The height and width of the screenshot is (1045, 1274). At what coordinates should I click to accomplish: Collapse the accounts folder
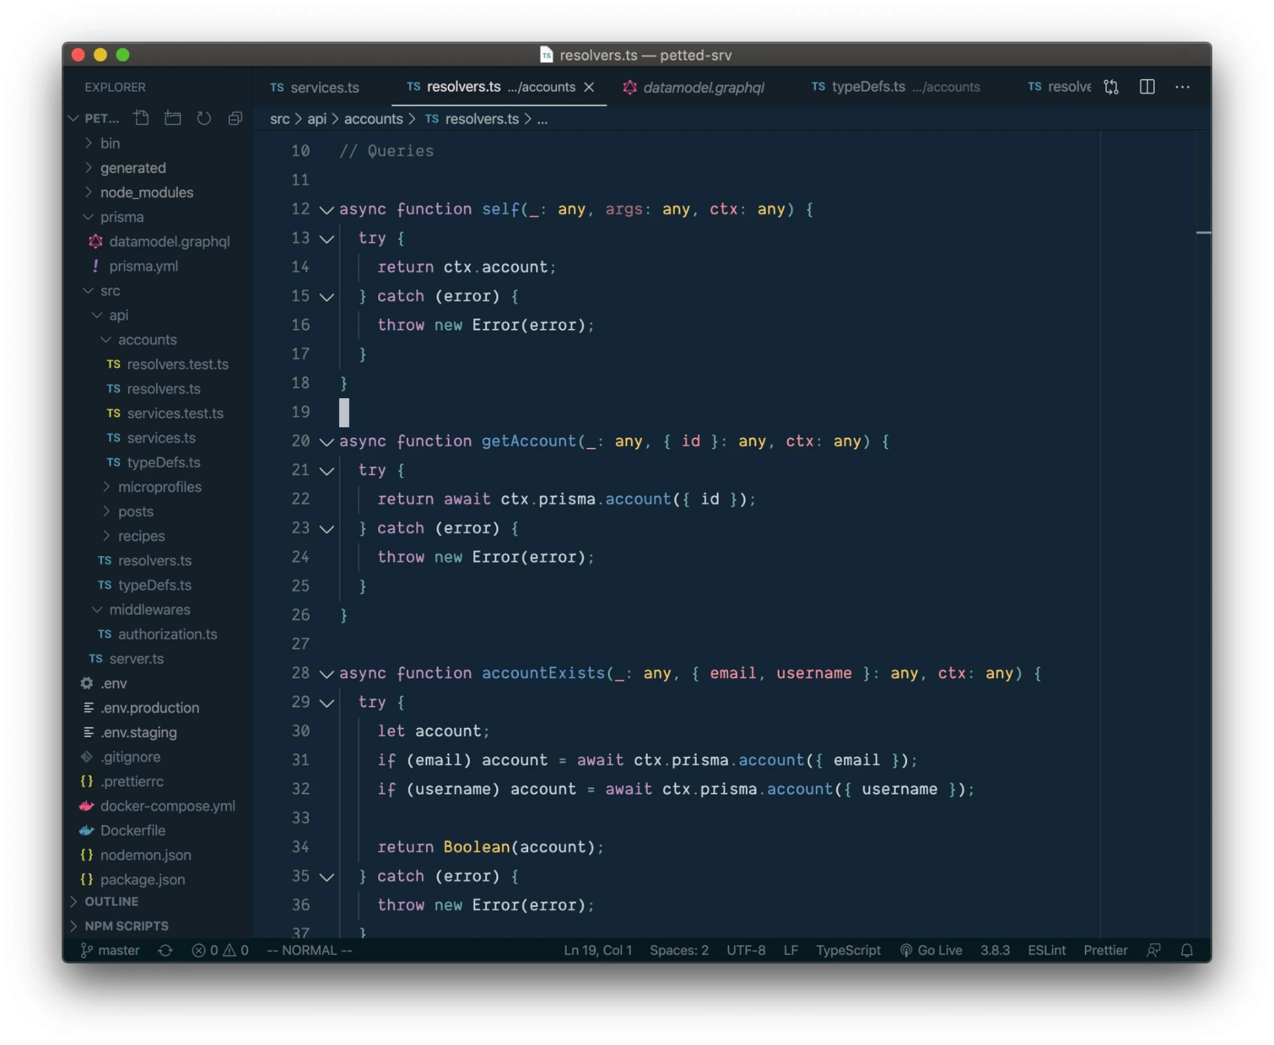(x=159, y=340)
